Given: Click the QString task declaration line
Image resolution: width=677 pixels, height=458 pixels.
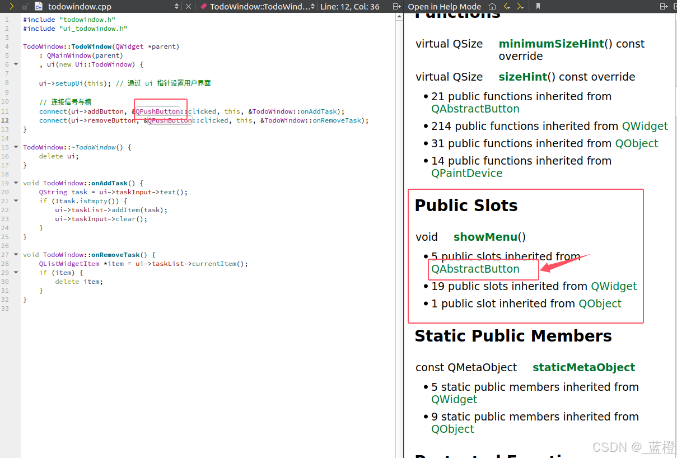Looking at the screenshot, I should pyautogui.click(x=113, y=192).
